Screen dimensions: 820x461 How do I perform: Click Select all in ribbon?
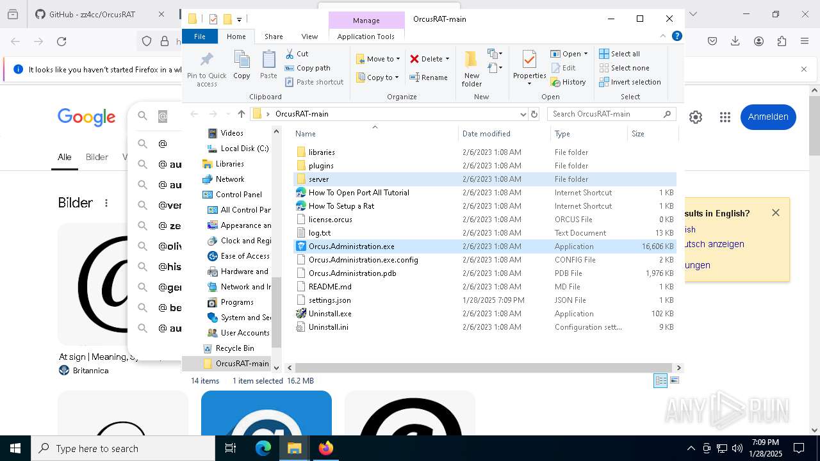[619, 54]
